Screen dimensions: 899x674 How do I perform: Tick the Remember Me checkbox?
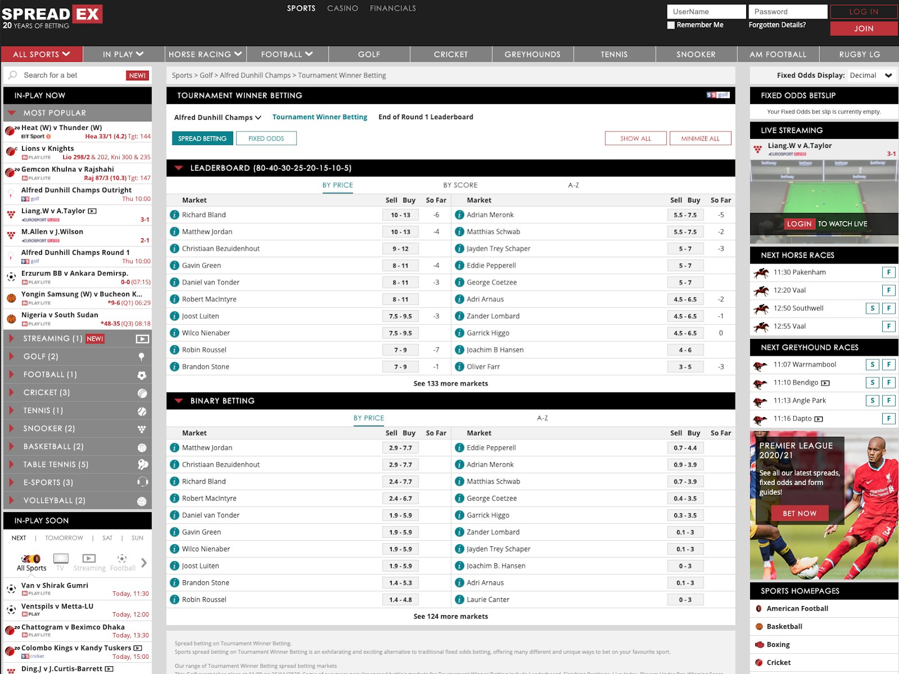tap(671, 25)
